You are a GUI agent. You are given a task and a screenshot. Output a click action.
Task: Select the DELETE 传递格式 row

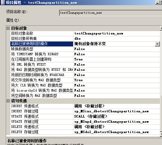pos(85,127)
